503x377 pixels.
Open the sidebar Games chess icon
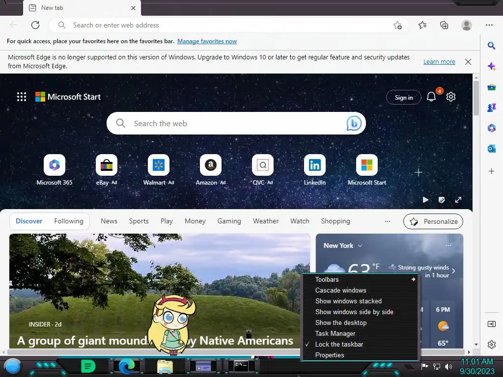pos(491,108)
